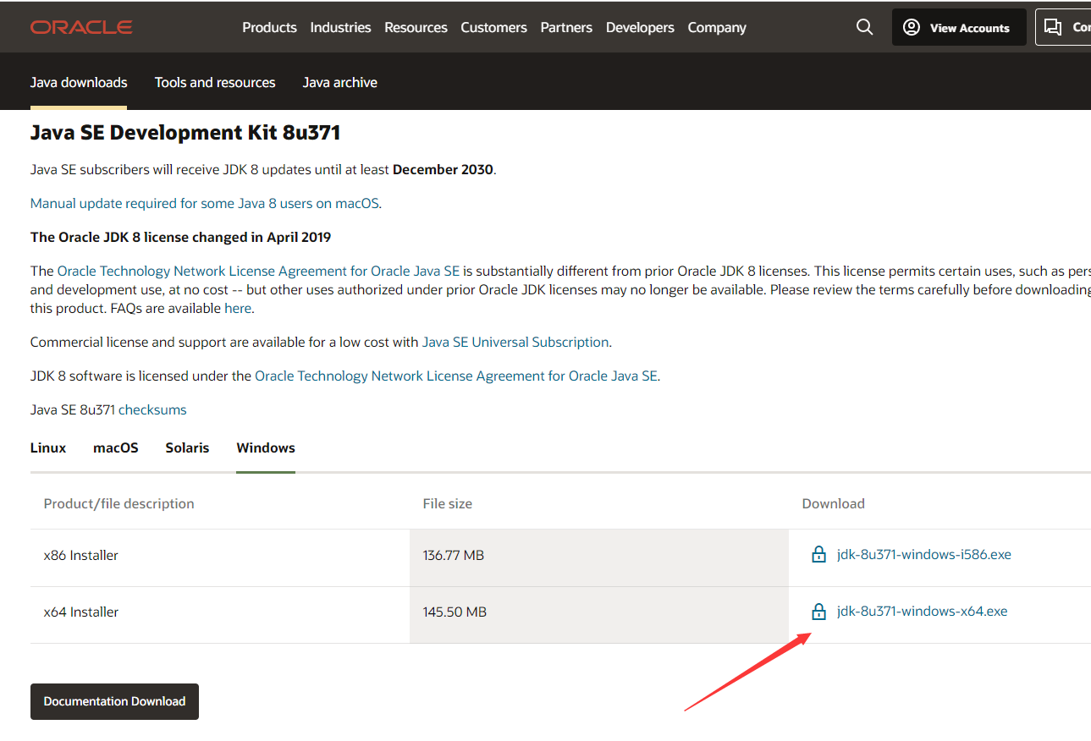Screen dimensions: 1091x741
Task: Open Java SE Universal Subscription link
Action: [x=515, y=342]
